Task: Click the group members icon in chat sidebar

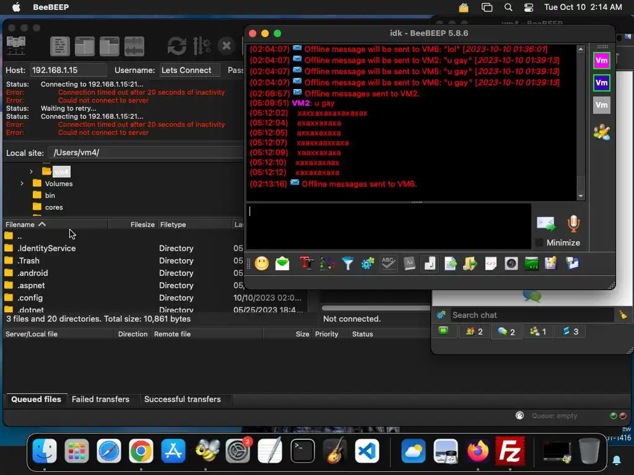Action: click(x=601, y=132)
